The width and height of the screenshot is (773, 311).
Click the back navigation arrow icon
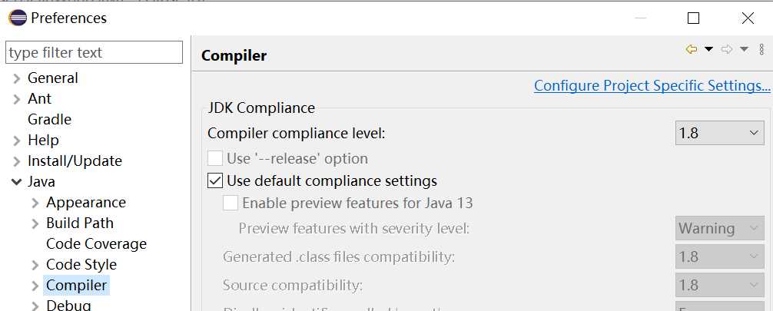pyautogui.click(x=691, y=50)
